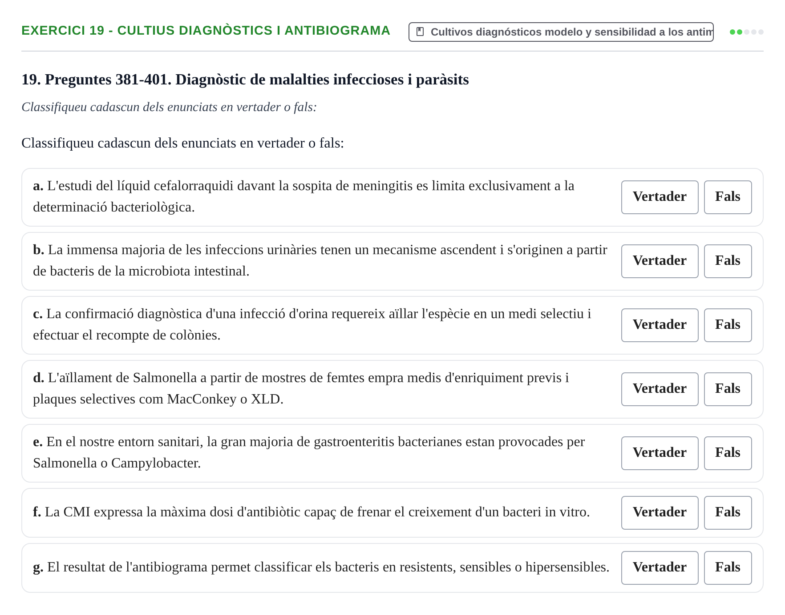Click statement g text about hipersensibles
This screenshot has width=785, height=615.
[321, 567]
